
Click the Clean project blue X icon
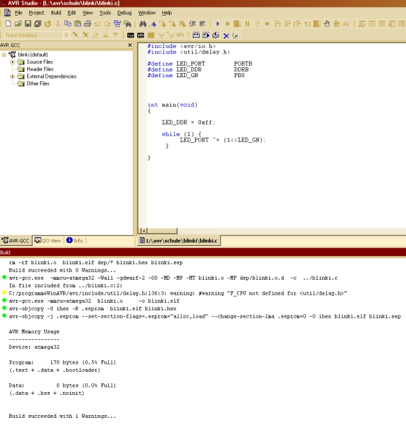coord(226,36)
